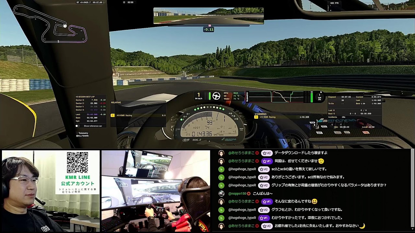Click the chat scrollbar down arrow

point(412,229)
